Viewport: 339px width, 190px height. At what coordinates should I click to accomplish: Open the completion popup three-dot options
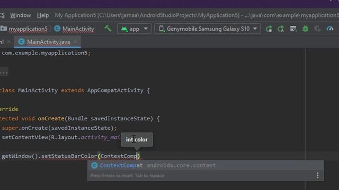[x=317, y=175]
